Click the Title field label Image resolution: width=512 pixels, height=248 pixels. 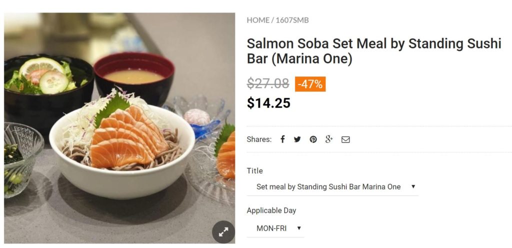pyautogui.click(x=254, y=171)
